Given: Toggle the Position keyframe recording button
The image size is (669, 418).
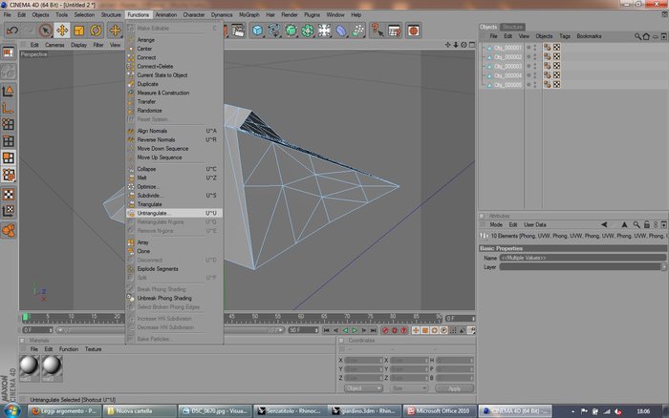Looking at the screenshot, I should (x=415, y=330).
